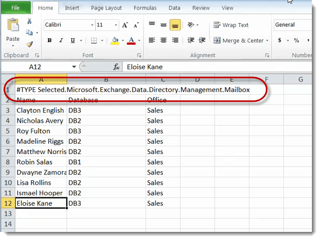The height and width of the screenshot is (240, 320).
Task: Apply Percent Style format
Action: tap(296, 40)
